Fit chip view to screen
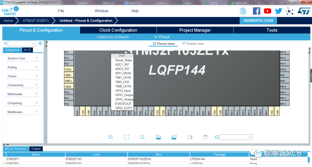Screen dimensions: 312x167 (126, 137)
